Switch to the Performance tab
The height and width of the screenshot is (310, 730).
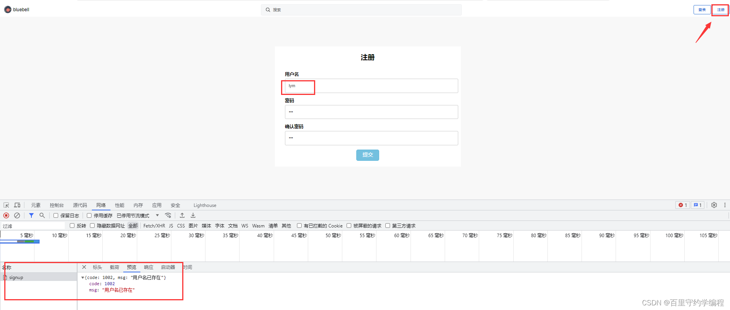[x=120, y=205]
